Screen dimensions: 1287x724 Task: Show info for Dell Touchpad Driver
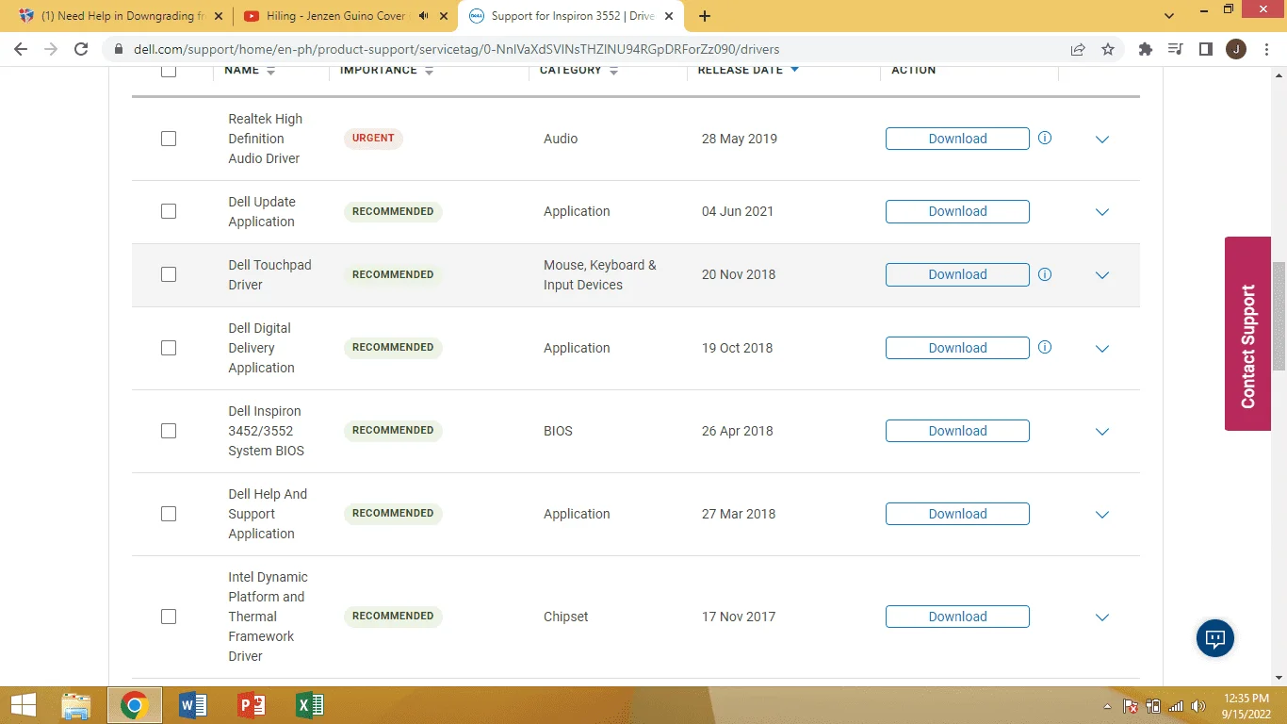1045,274
